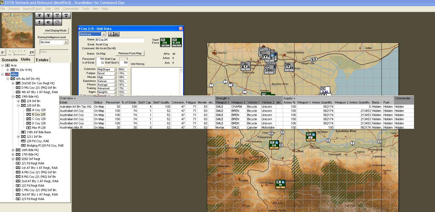Click the overview minimap thumbnail
Image resolution: width=435 pixels, height=212 pixels.
[17, 30]
